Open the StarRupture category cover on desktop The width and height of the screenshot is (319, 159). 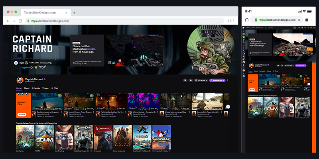[x=25, y=137]
